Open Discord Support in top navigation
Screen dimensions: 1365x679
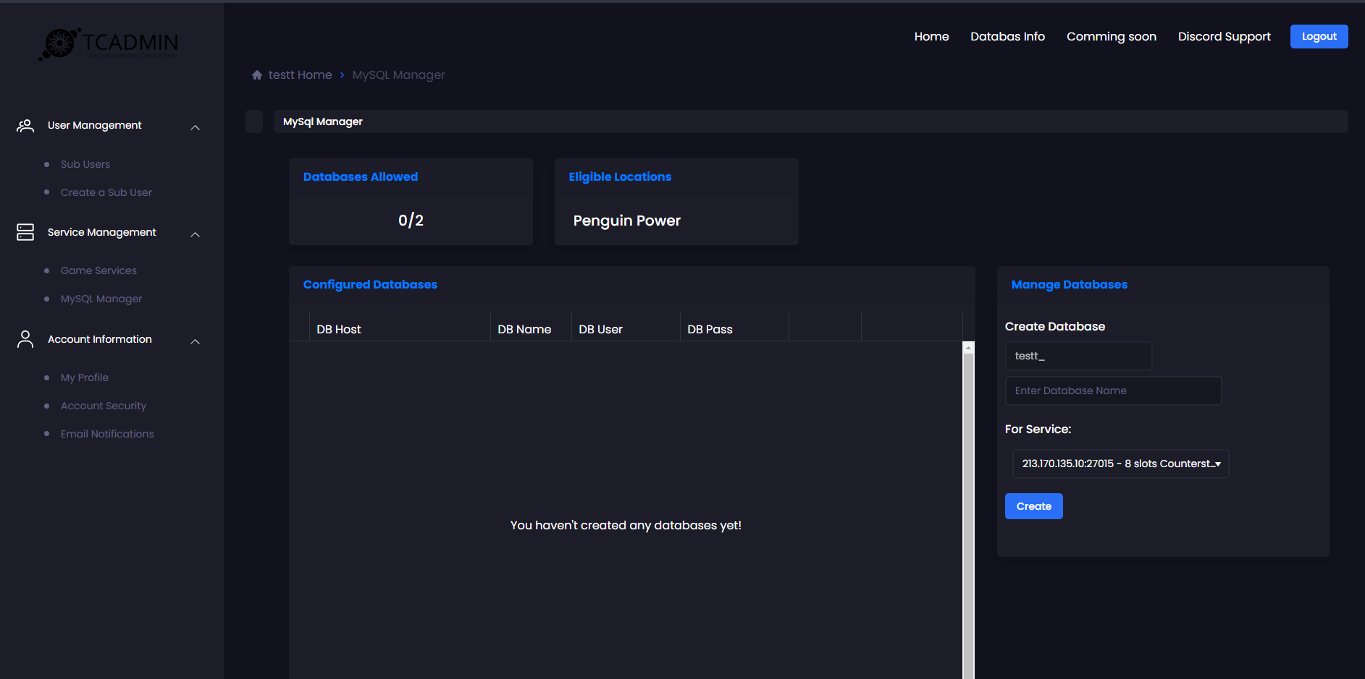coord(1224,36)
